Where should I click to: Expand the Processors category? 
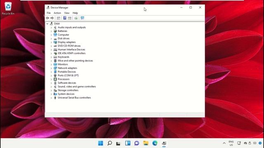pyautogui.click(x=51, y=79)
